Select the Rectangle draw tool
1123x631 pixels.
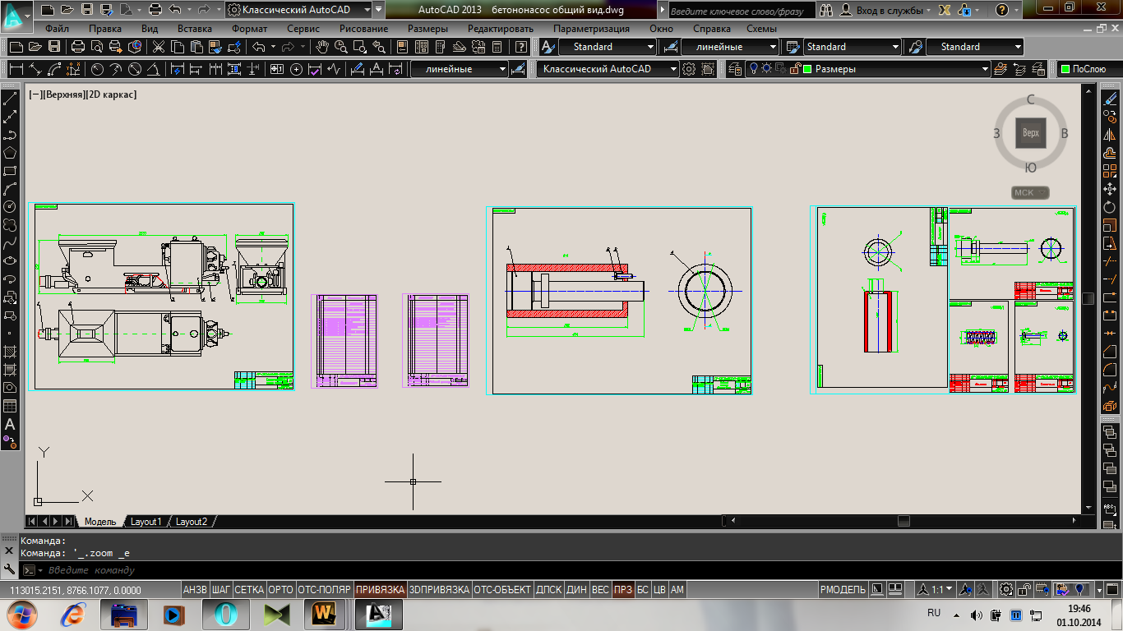(10, 171)
